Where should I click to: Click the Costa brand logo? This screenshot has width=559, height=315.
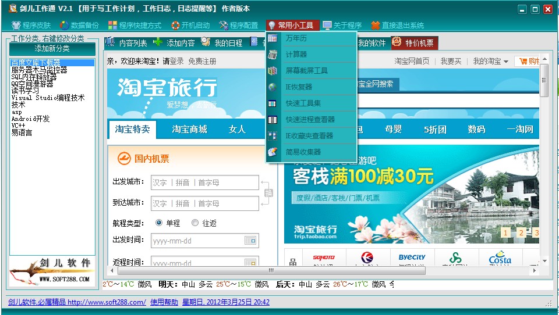click(500, 257)
